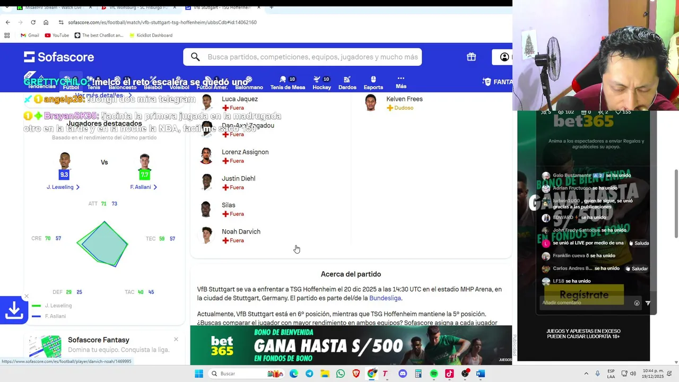Open TikTok from taskbar

(x=449, y=374)
